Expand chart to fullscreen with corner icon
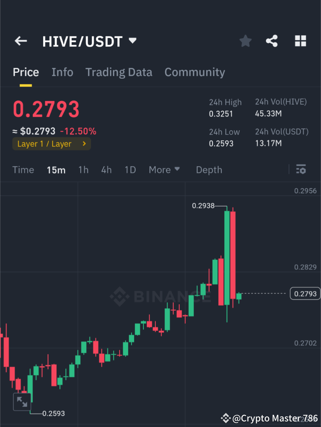 pyautogui.click(x=22, y=401)
